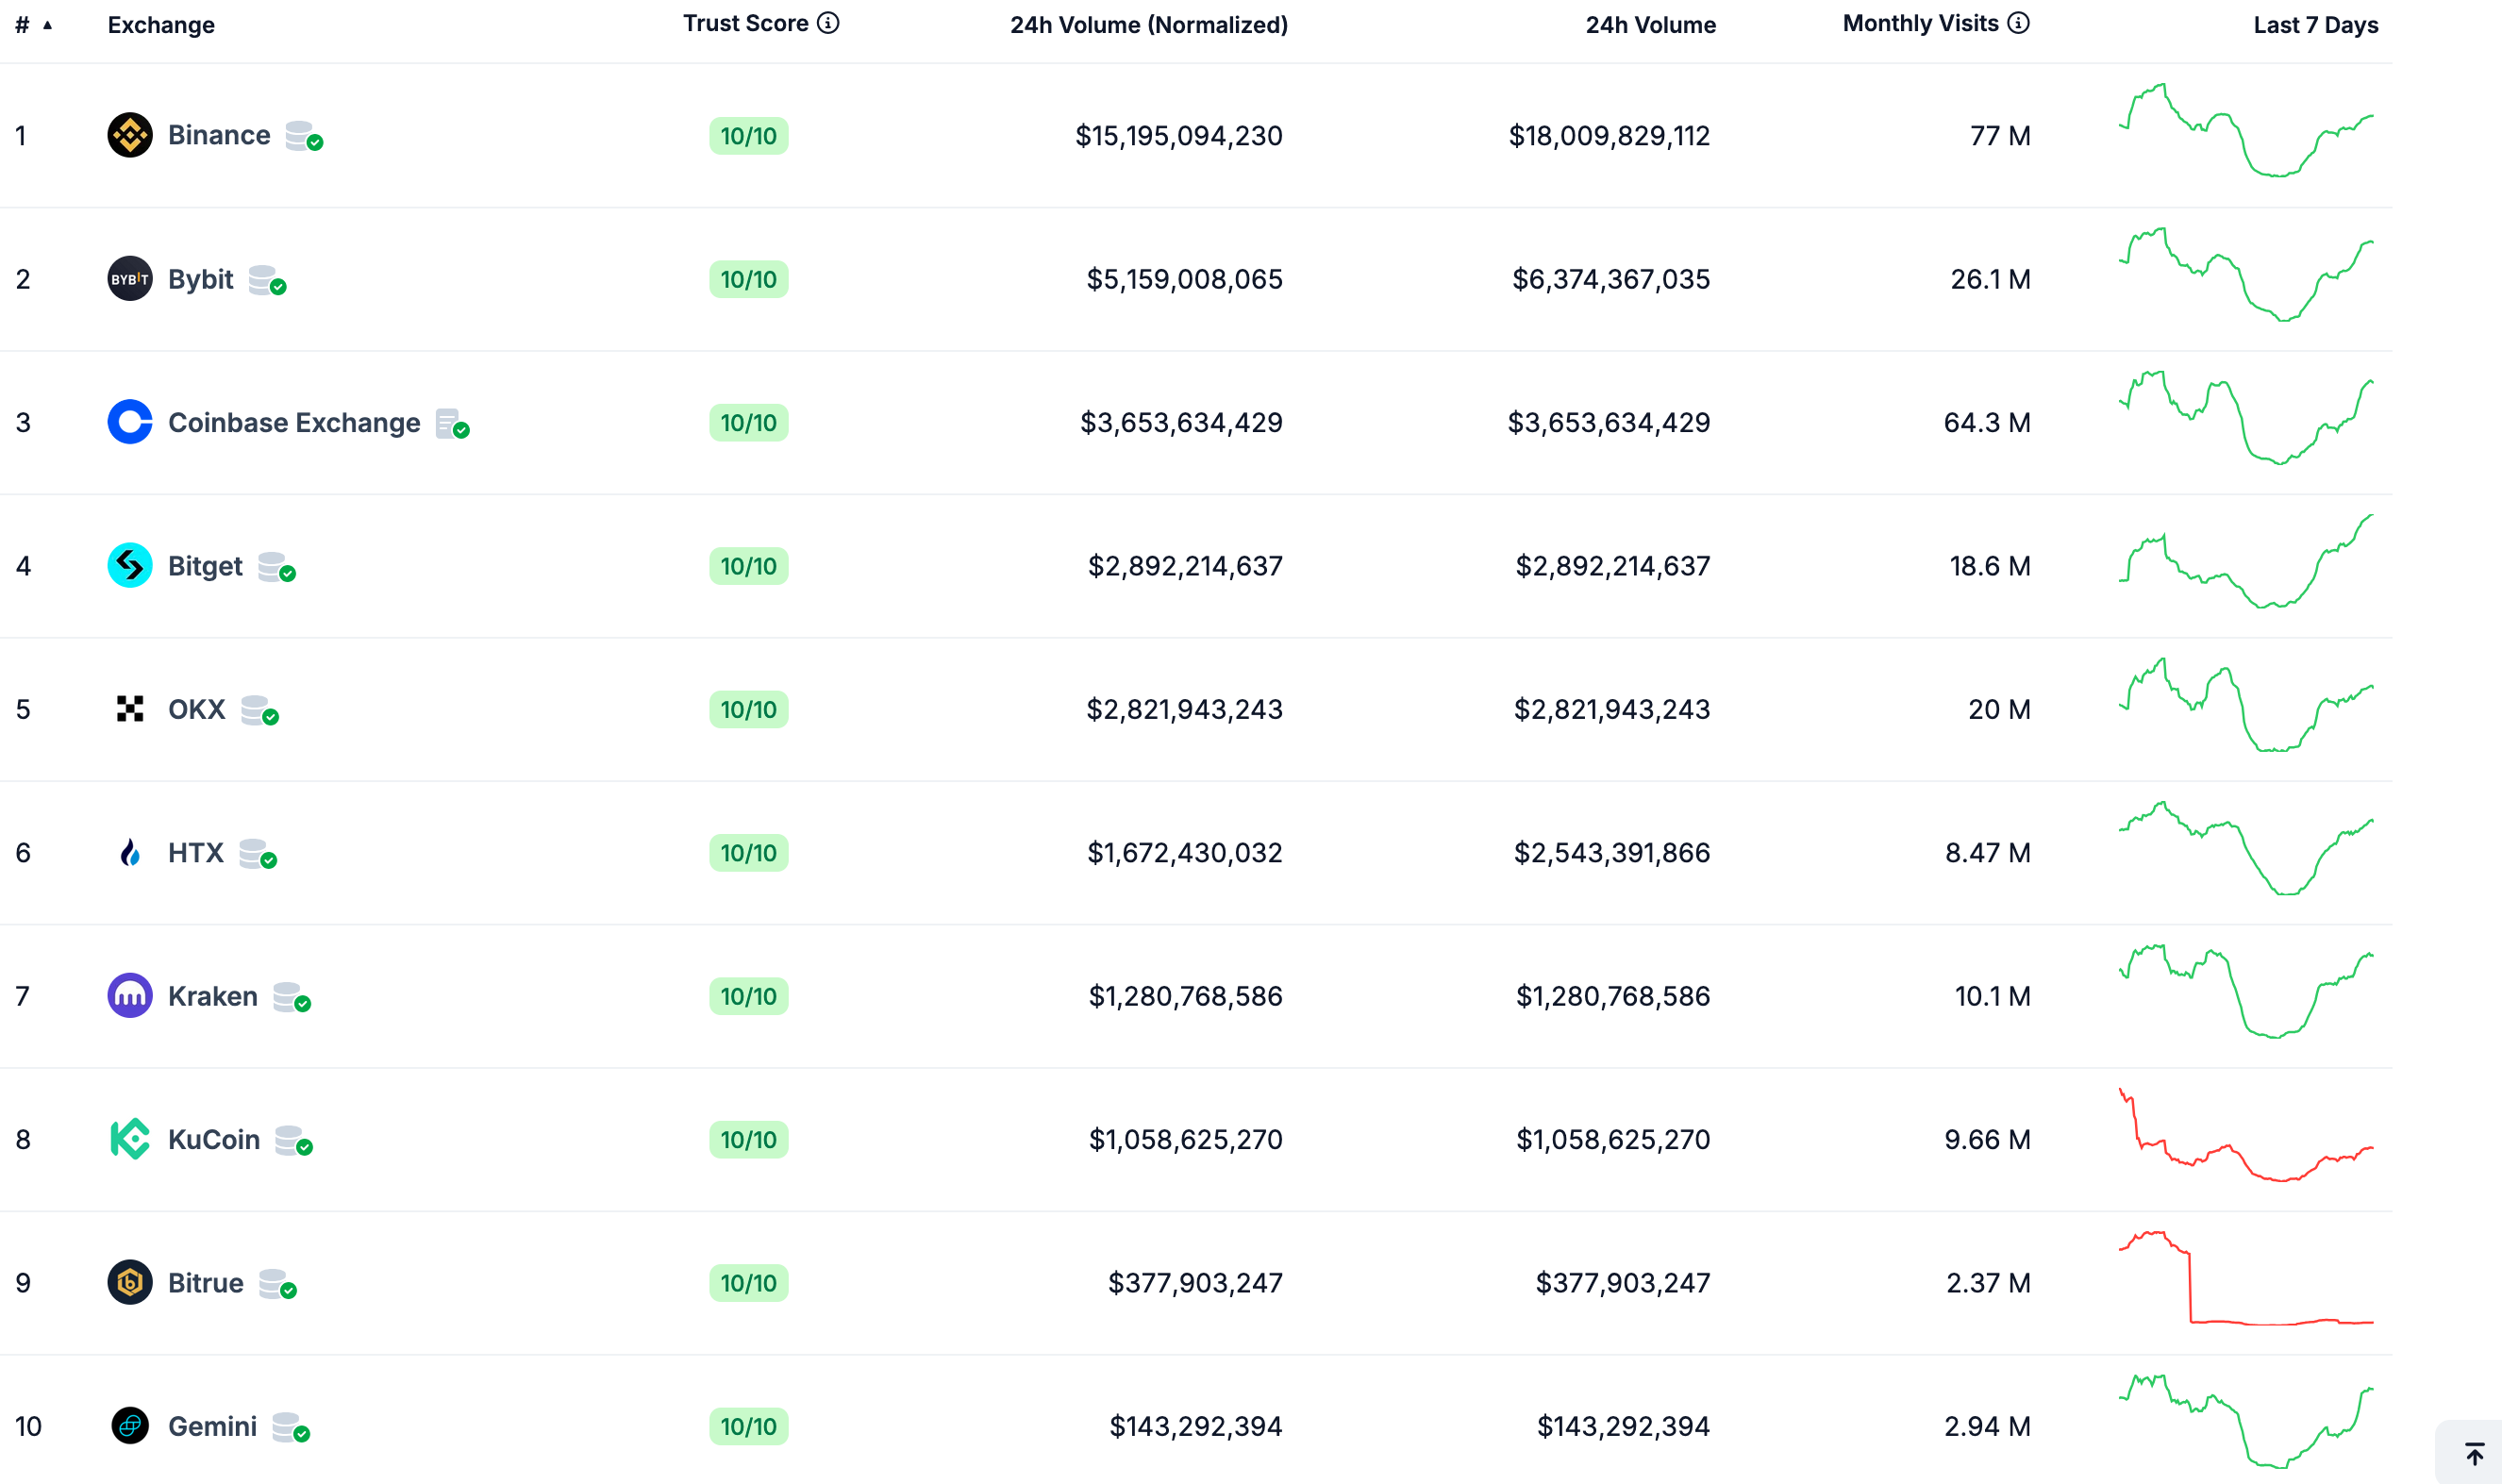Click Bybit's 10/10 trust score badge

click(x=749, y=279)
